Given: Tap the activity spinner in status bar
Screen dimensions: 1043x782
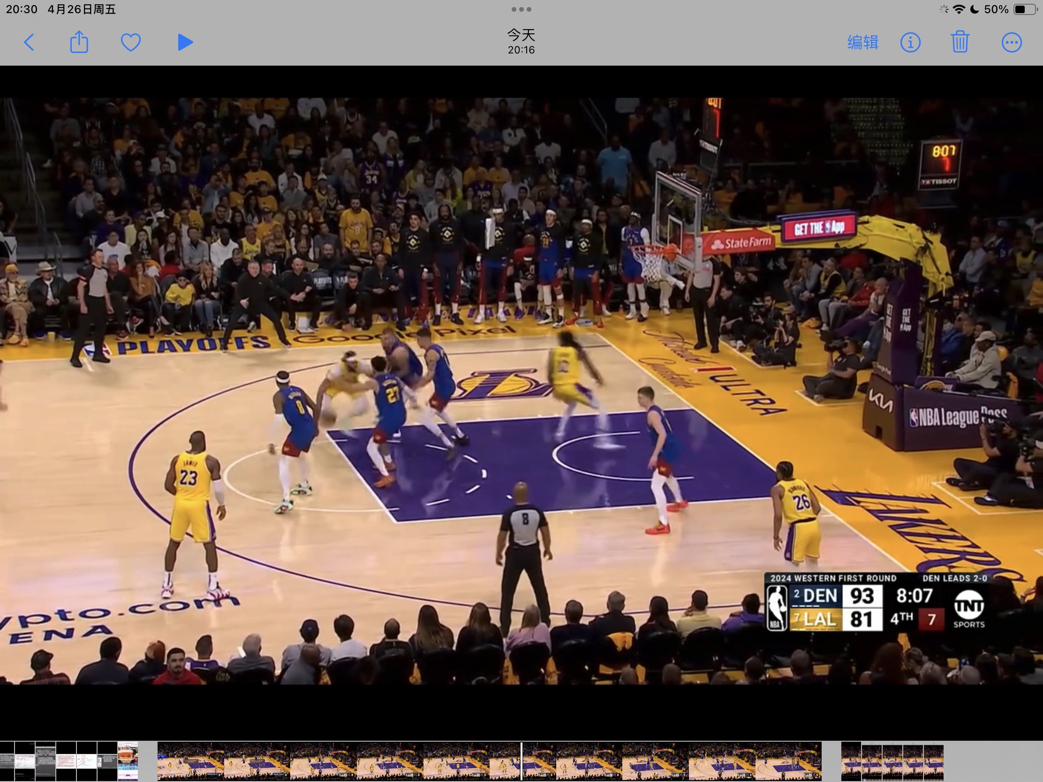Looking at the screenshot, I should 944,9.
